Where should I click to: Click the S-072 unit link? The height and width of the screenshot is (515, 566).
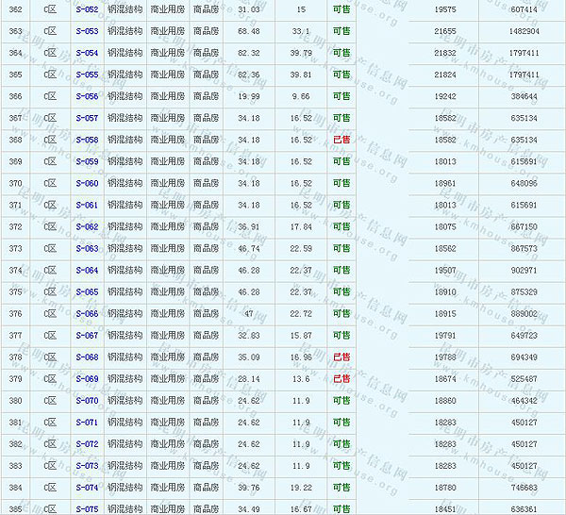coord(87,444)
